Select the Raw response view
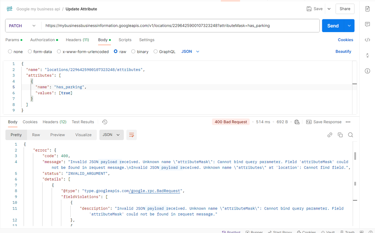The width and height of the screenshot is (375, 233). 36,135
